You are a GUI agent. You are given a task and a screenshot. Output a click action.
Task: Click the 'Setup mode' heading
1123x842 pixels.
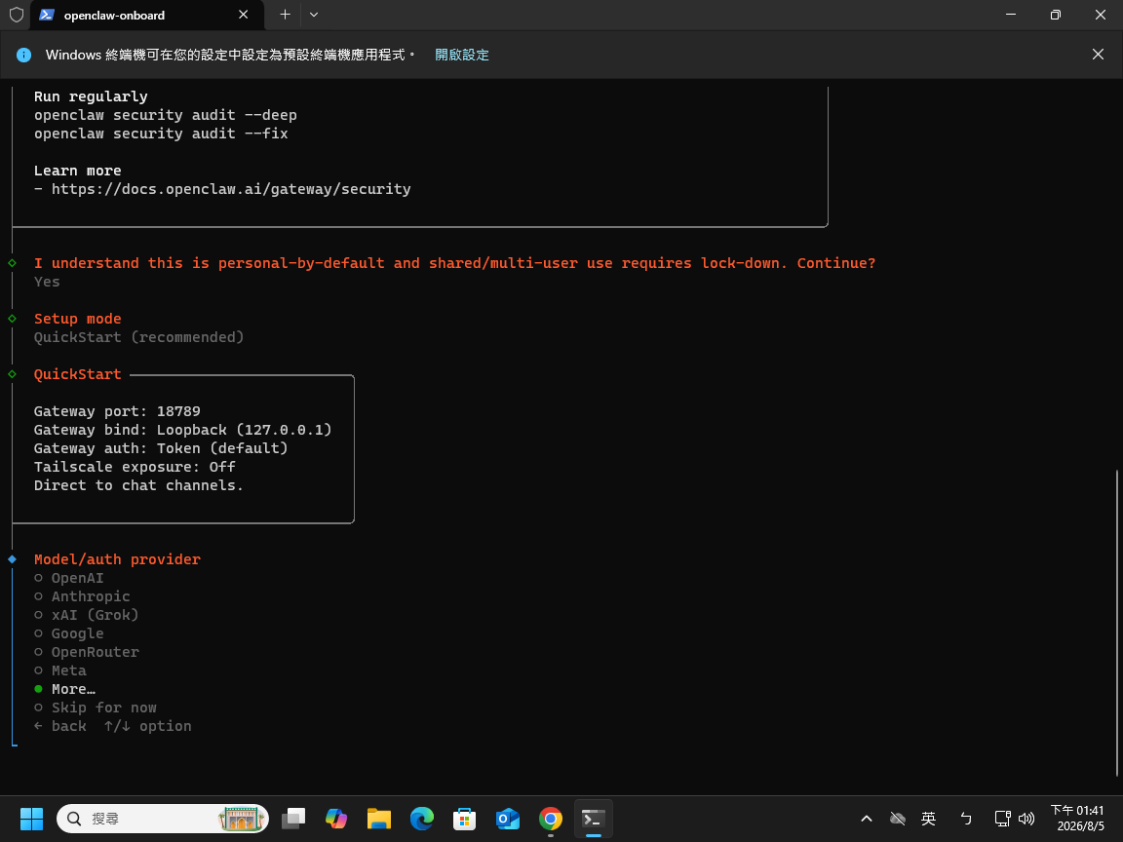[x=77, y=319]
